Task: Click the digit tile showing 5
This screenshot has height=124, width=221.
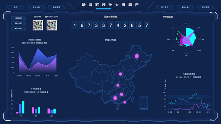Action: click(x=139, y=25)
